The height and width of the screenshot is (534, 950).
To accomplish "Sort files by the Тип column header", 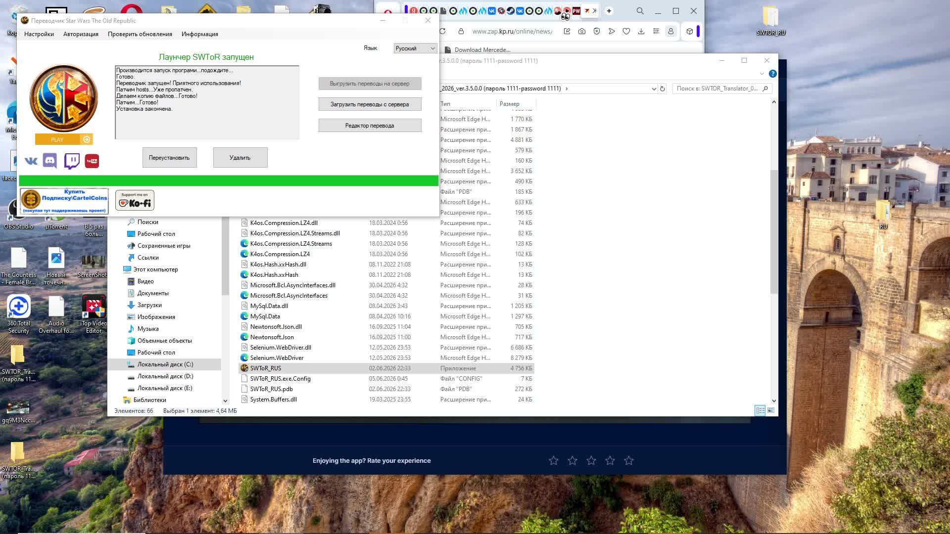I will tap(467, 104).
